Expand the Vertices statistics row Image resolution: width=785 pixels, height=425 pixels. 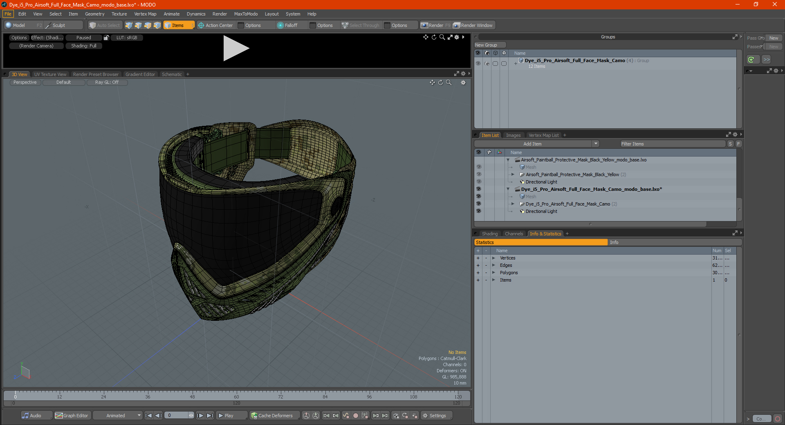(x=494, y=258)
